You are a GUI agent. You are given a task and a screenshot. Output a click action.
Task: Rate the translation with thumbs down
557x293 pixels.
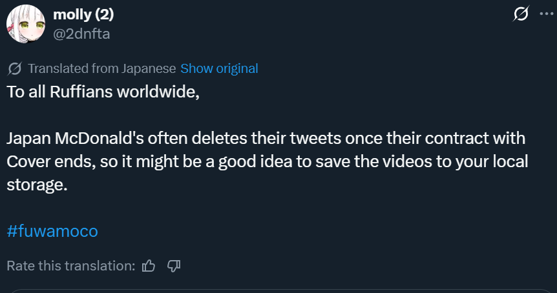[x=173, y=265]
